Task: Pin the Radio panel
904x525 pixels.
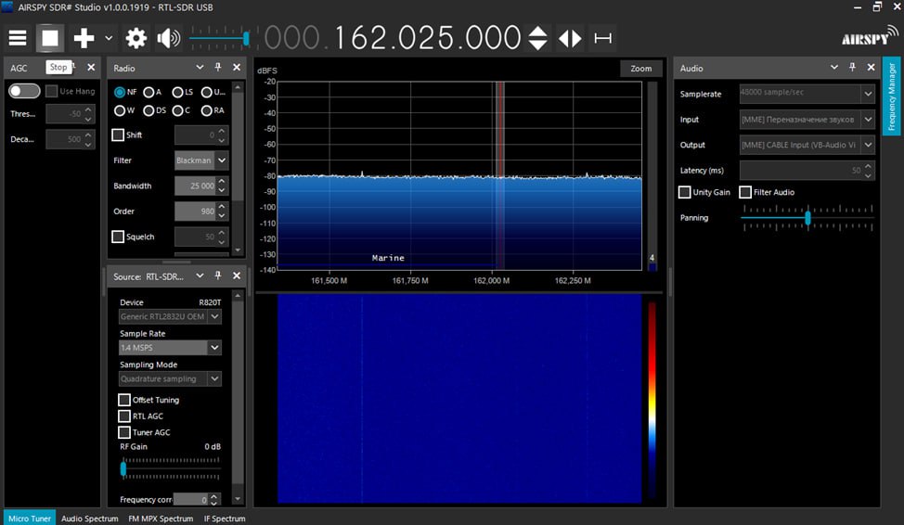Action: click(x=218, y=68)
